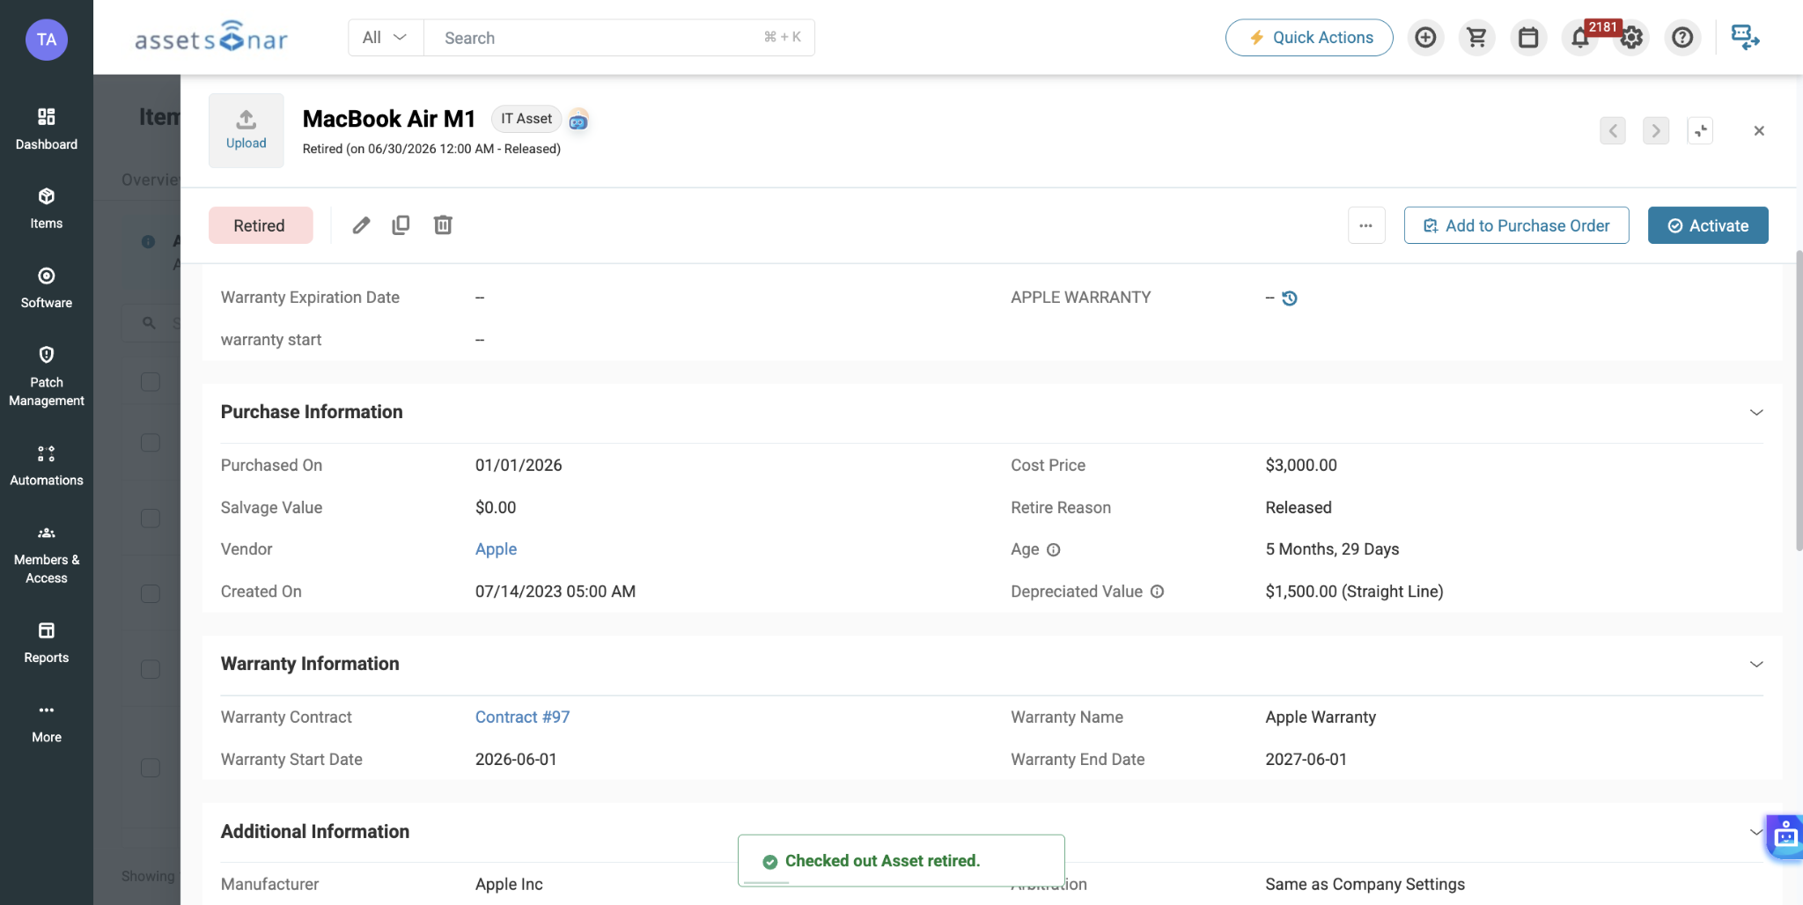
Task: Click the Retired status badge
Action: pos(261,225)
